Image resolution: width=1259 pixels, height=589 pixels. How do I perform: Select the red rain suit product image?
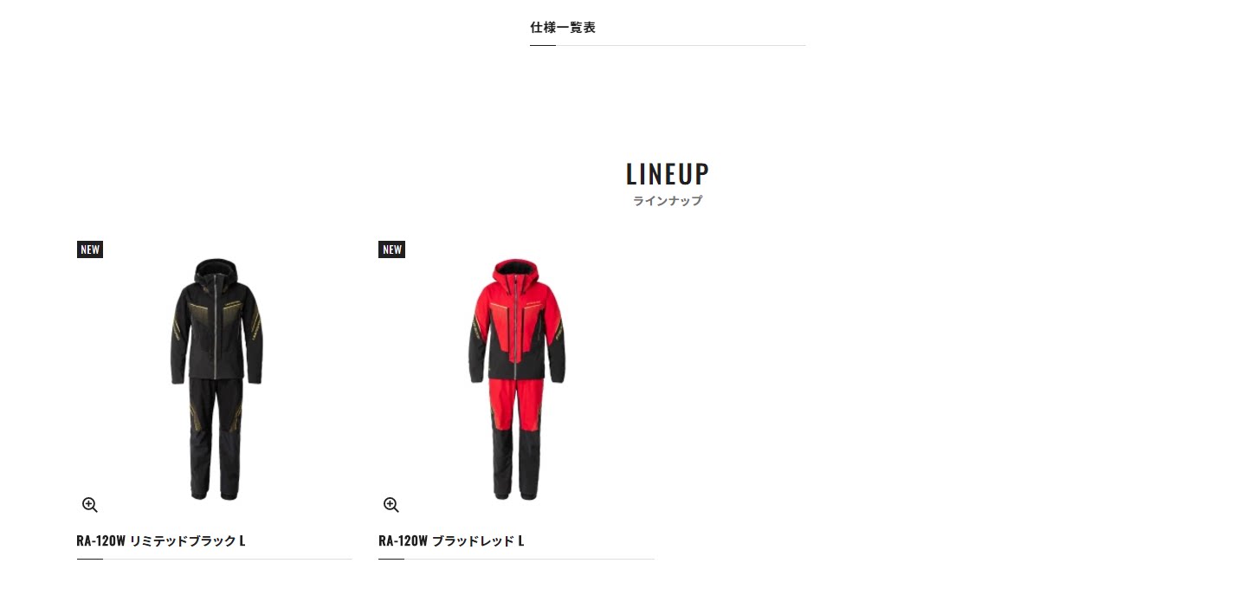517,379
